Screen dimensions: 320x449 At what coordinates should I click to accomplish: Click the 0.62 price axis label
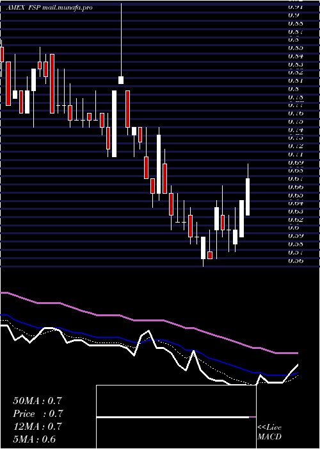[296, 219]
